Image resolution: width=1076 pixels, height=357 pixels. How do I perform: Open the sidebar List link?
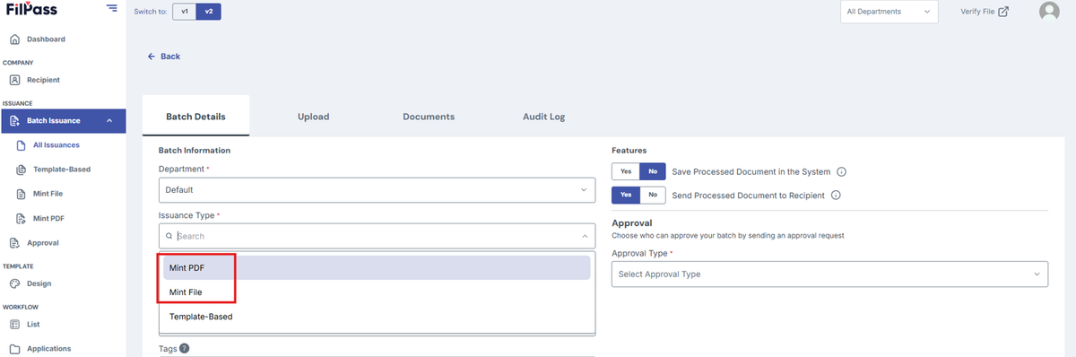click(33, 325)
